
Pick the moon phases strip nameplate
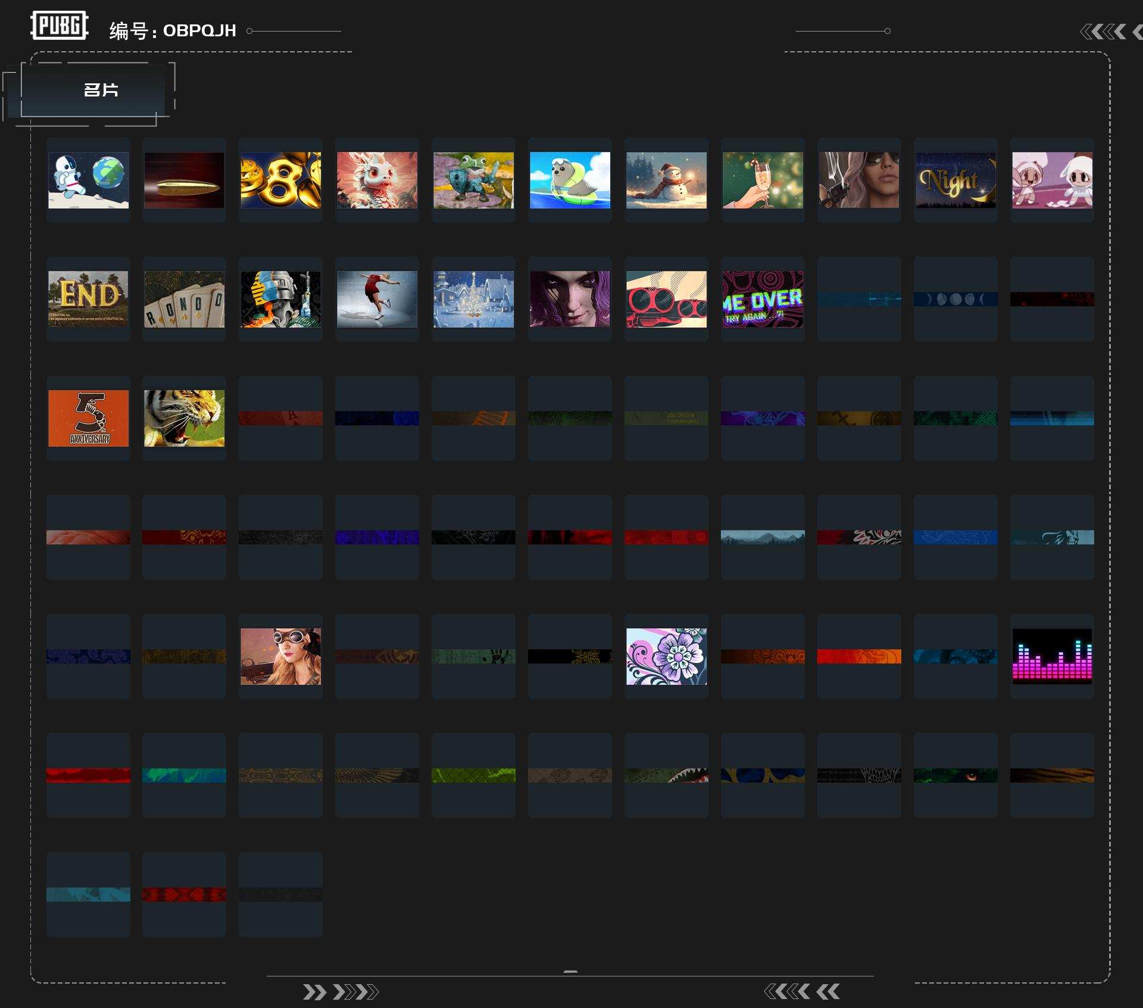coord(955,299)
